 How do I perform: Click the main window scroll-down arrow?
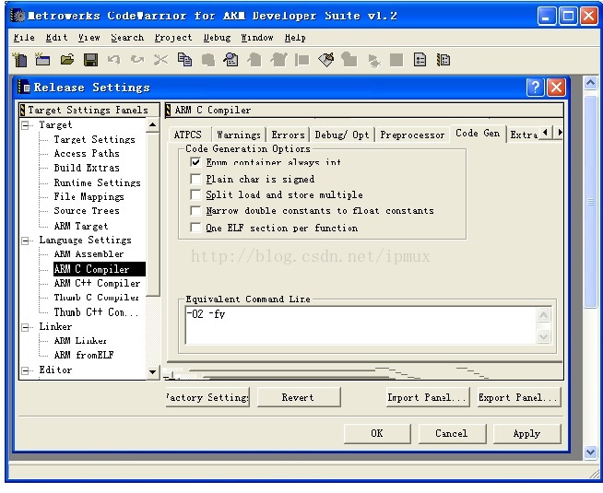click(x=591, y=452)
